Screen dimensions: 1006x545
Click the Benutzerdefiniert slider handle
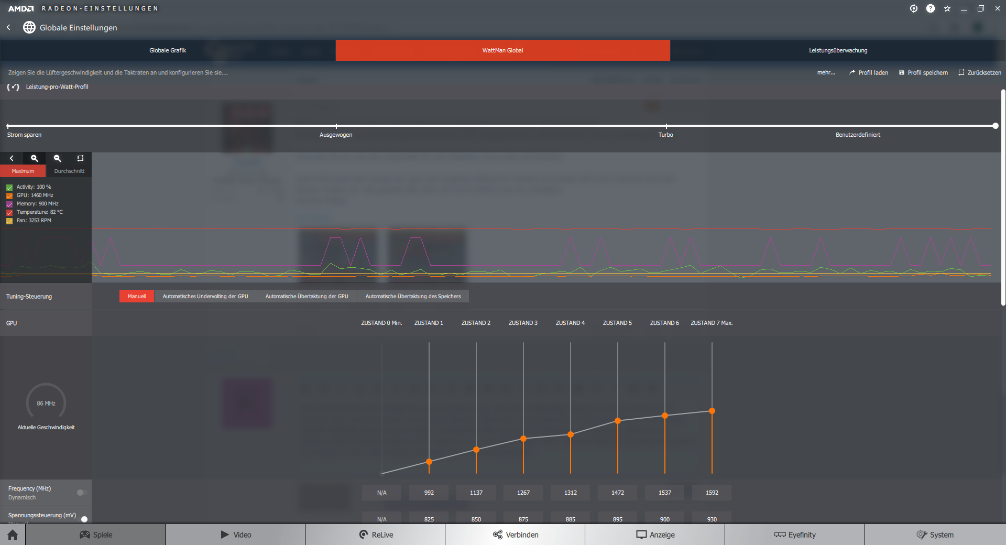click(996, 126)
